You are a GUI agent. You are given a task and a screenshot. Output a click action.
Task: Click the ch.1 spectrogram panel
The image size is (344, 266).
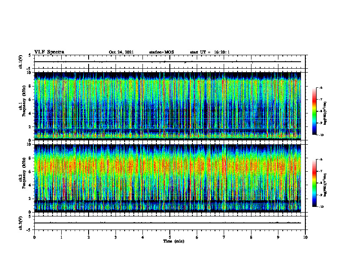[x=167, y=106]
